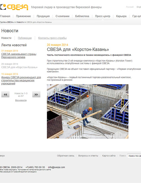
Task: Go to previous news page arrow
Action: [5, 94]
